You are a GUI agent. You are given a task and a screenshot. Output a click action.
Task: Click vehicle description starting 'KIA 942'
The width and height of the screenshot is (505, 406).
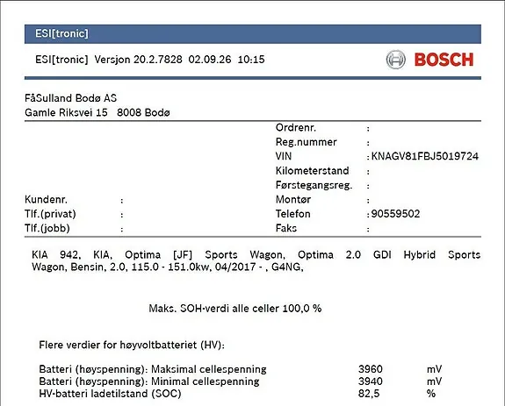click(x=256, y=260)
